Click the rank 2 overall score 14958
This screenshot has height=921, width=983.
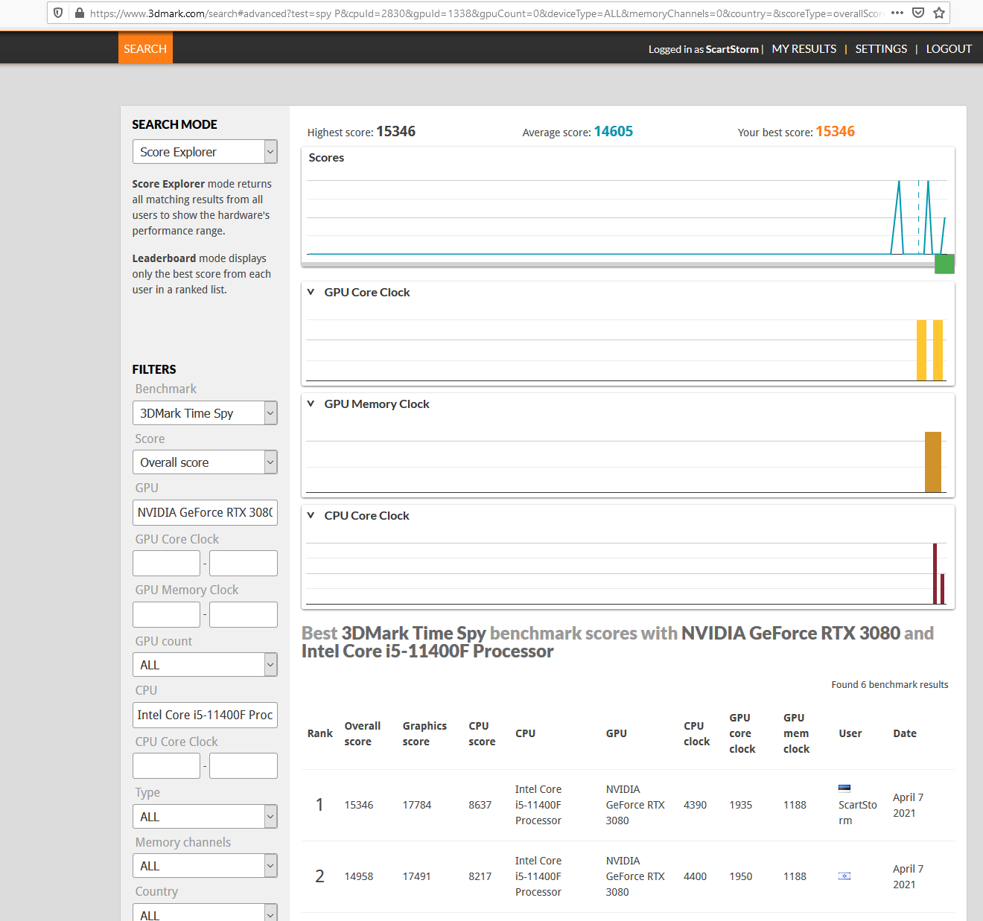(359, 876)
